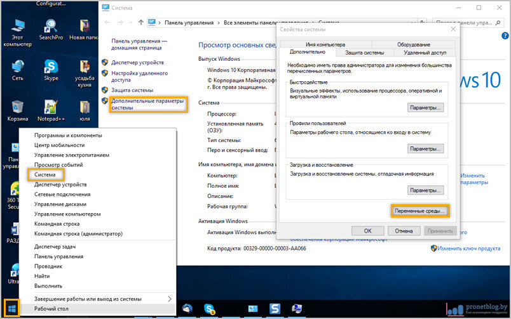The height and width of the screenshot is (319, 511).
Task: Launch the Skype desktop shortcut
Action: click(x=51, y=70)
